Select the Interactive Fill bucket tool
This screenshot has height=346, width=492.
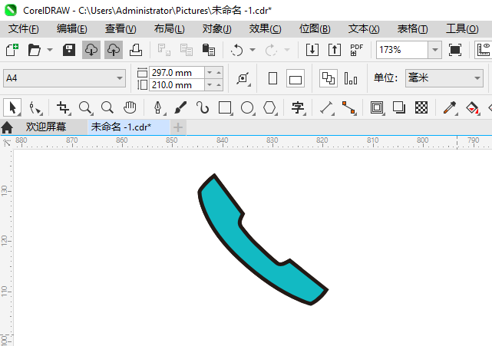point(472,107)
